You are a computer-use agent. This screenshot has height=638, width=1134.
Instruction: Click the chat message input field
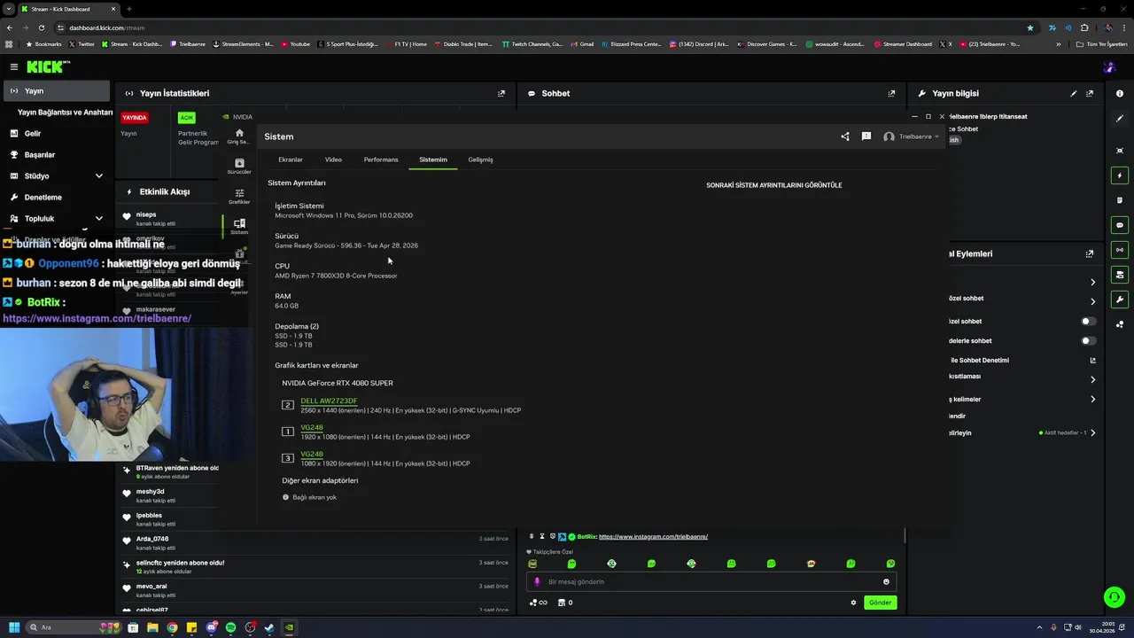click(711, 582)
